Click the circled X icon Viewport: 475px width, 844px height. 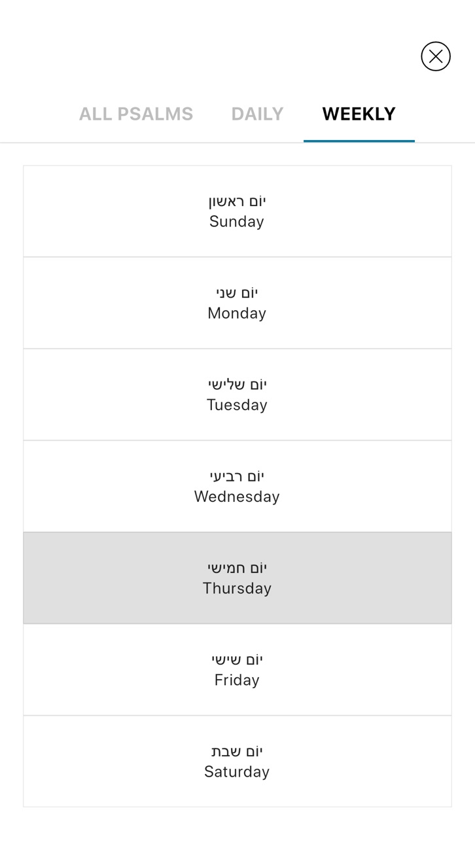(x=436, y=56)
